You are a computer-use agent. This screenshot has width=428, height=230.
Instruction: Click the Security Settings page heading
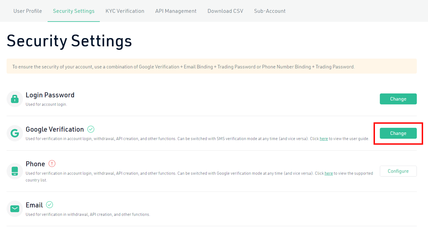click(x=69, y=41)
